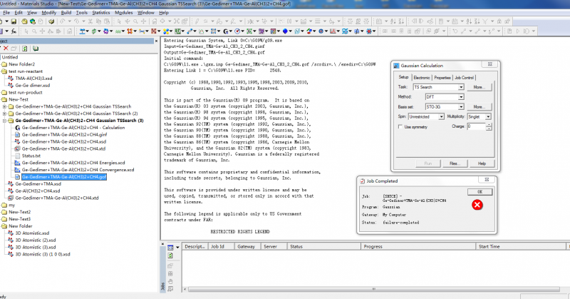
Task: Click the Save icon in the toolbar
Action: pyautogui.click(x=14, y=21)
